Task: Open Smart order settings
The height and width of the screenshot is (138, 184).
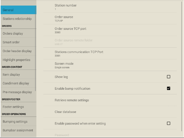Action: [x=18, y=42]
